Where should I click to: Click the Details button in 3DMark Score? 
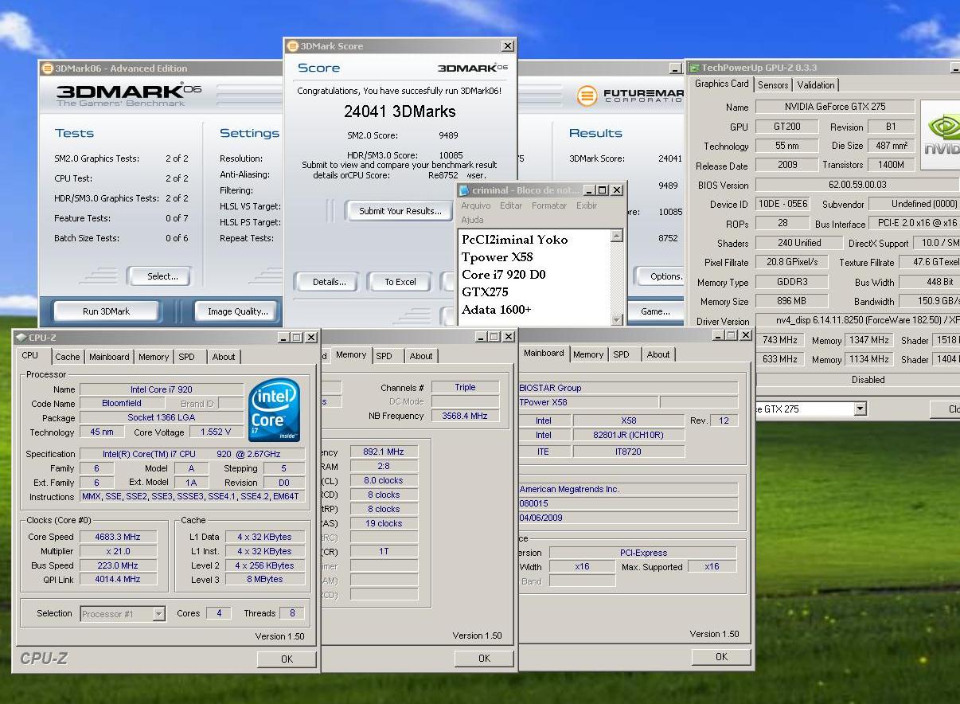[329, 282]
